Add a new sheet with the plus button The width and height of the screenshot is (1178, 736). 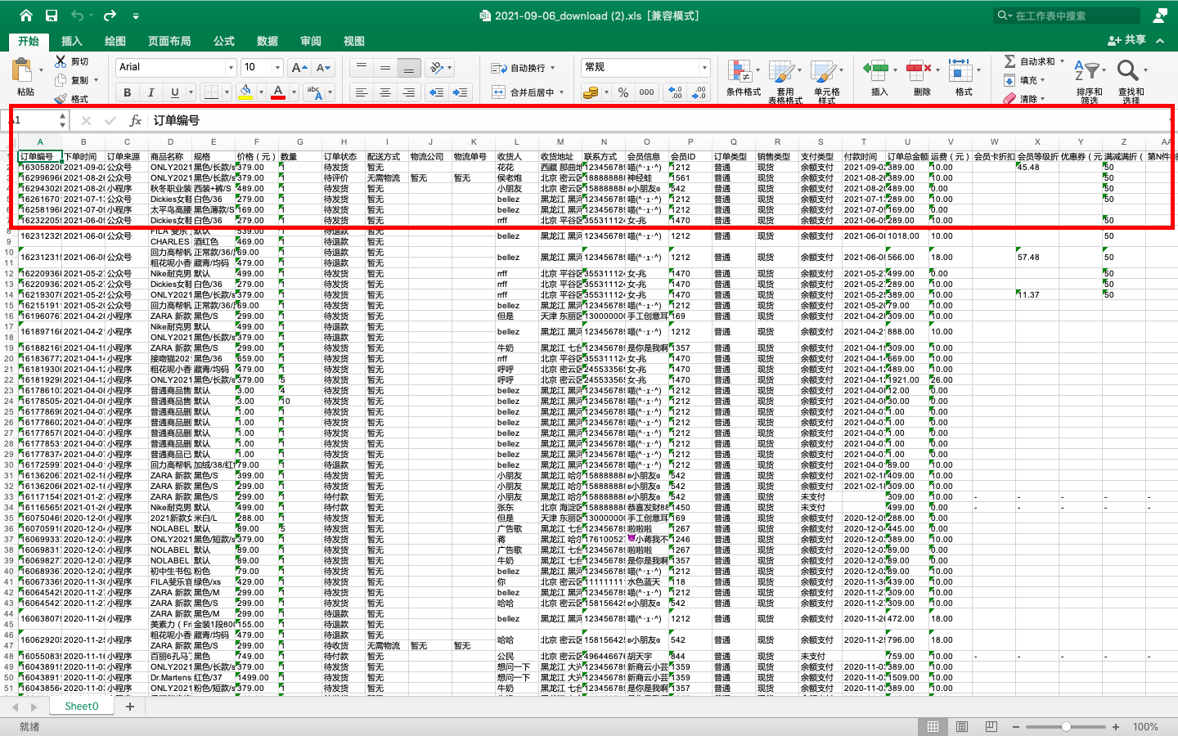pos(129,707)
